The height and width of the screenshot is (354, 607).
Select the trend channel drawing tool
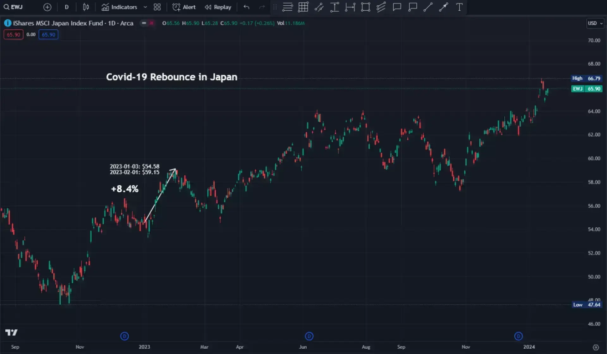(x=319, y=7)
